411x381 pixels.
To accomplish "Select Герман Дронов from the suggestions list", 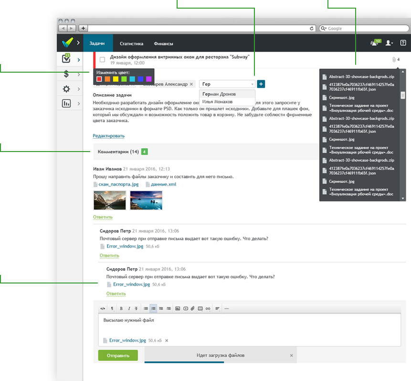I will click(219, 94).
